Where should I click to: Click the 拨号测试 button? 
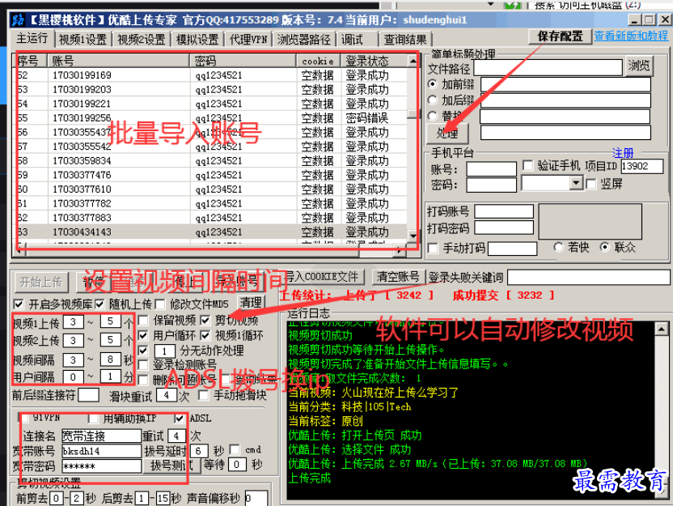pyautogui.click(x=171, y=465)
